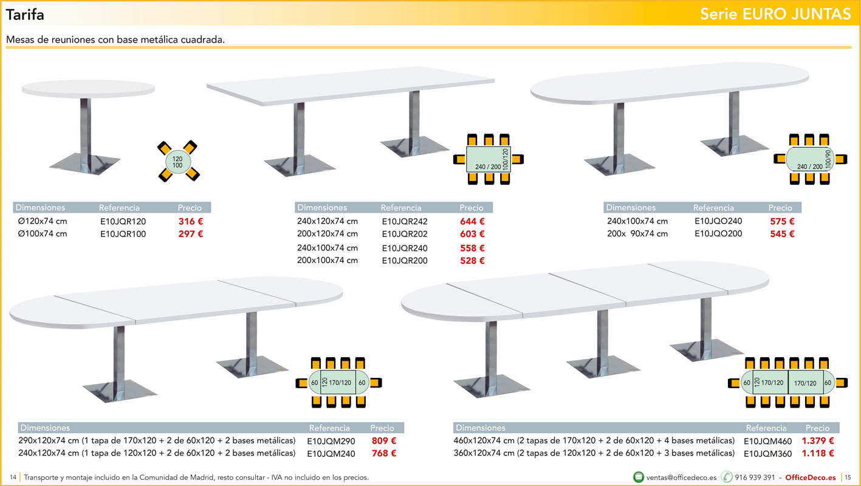Open the ventas@officedeco.es email link

coord(681,477)
